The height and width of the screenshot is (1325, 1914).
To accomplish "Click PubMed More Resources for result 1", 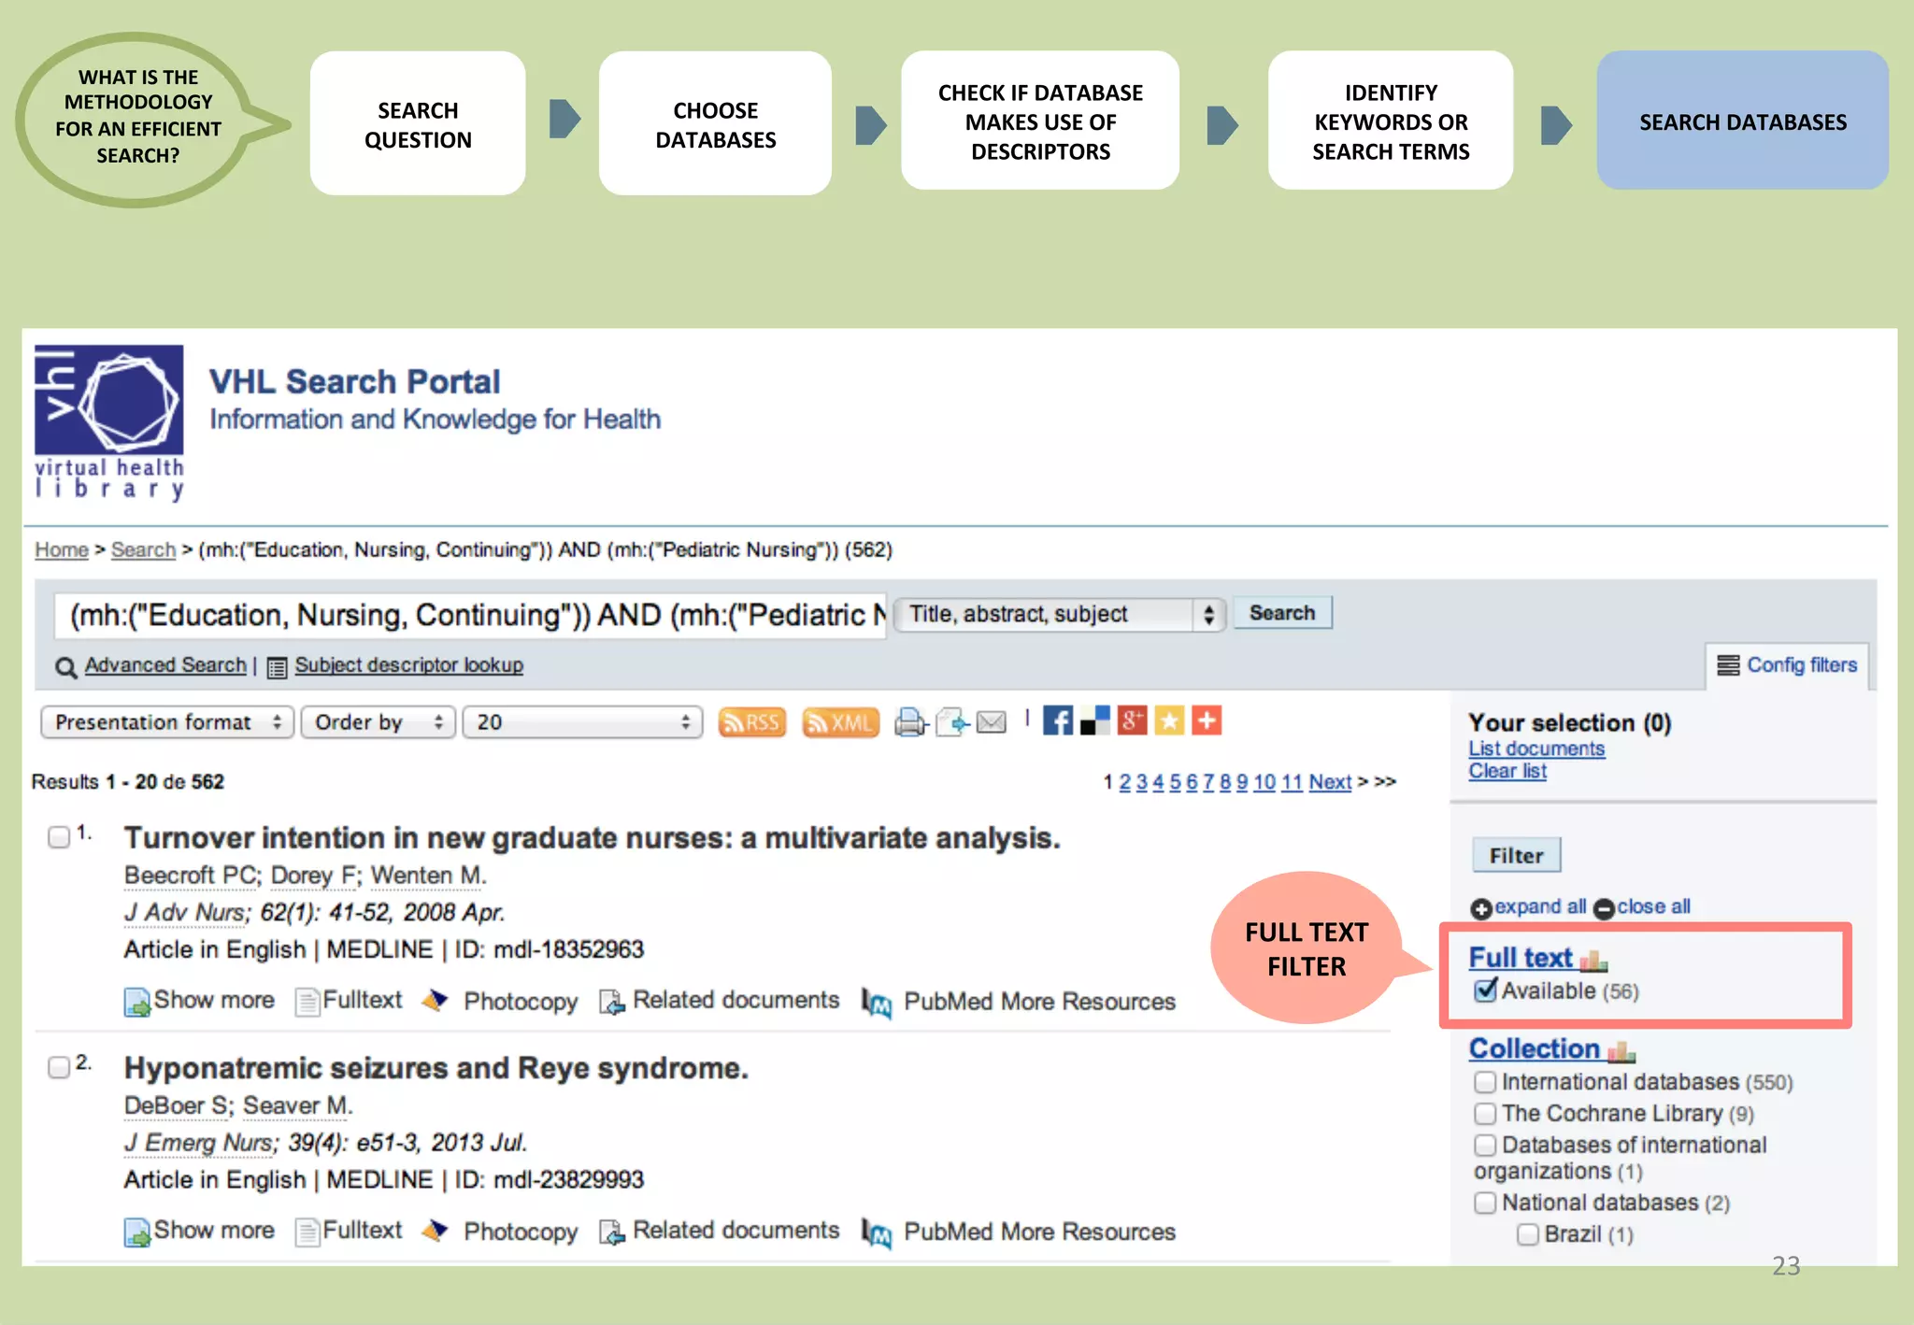I will [1039, 1002].
